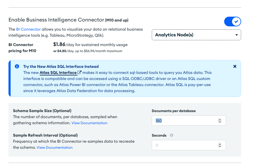Screen dimensions: 259x166
Task: Click the Schema Sample Size (Optional) label
Action: coord(42,111)
